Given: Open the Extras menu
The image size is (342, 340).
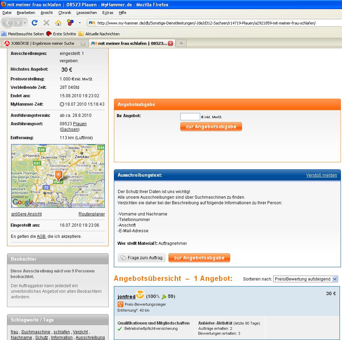Looking at the screenshot, I should [108, 13].
